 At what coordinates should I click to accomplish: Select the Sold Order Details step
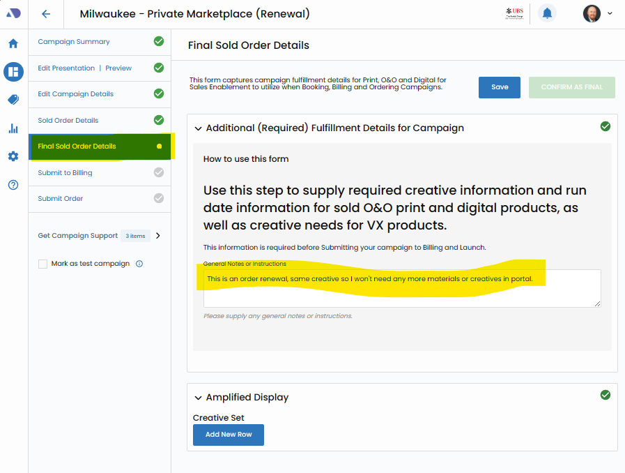pyautogui.click(x=68, y=120)
